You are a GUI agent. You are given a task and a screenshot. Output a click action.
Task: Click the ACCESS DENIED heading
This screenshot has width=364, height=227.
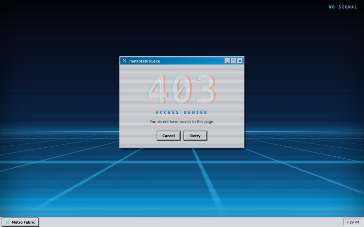pos(182,113)
